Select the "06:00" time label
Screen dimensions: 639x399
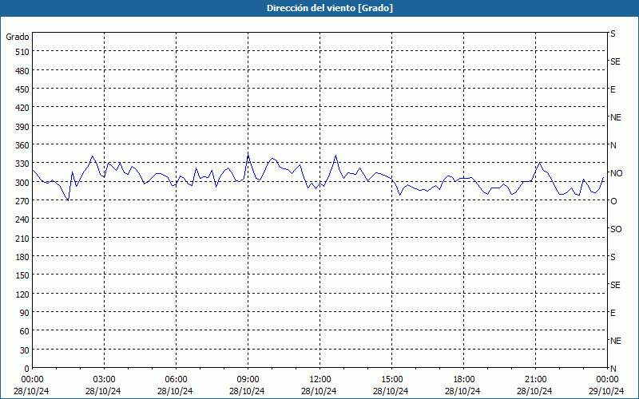pos(176,380)
